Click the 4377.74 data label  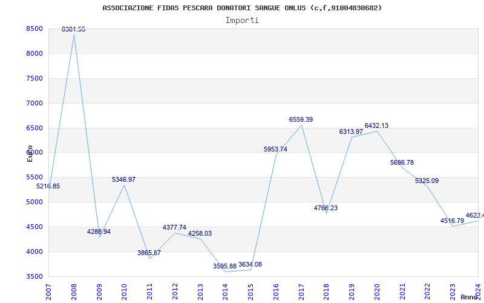coord(174,228)
